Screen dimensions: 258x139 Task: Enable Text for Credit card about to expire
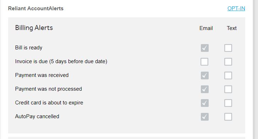[228, 103]
